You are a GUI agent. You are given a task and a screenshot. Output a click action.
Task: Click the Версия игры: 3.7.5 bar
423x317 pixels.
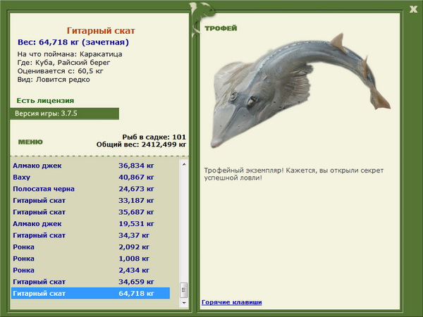click(64, 113)
